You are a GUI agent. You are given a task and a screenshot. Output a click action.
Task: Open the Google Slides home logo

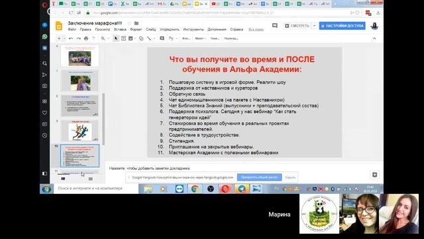(x=59, y=26)
